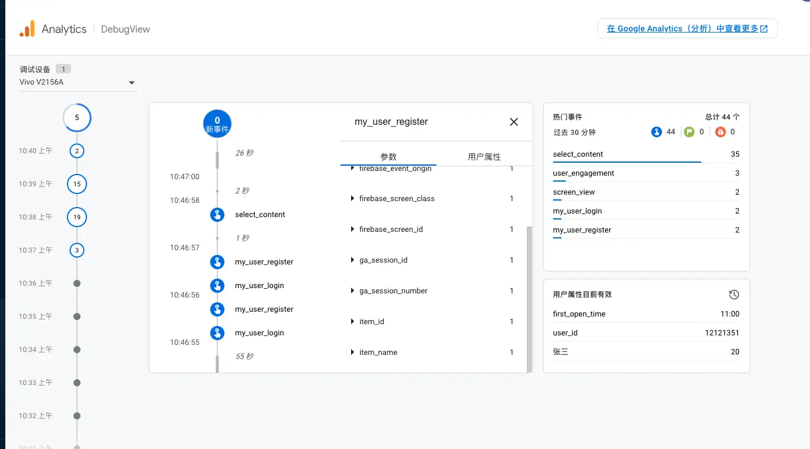The height and width of the screenshot is (449, 810).
Task: Click user_engagement in the top events list
Action: pos(583,173)
